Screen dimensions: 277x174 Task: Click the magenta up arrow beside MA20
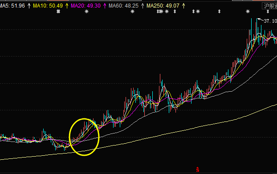tap(105, 6)
